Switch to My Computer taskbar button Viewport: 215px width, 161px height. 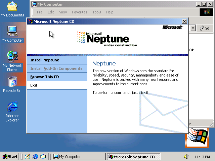(79, 157)
